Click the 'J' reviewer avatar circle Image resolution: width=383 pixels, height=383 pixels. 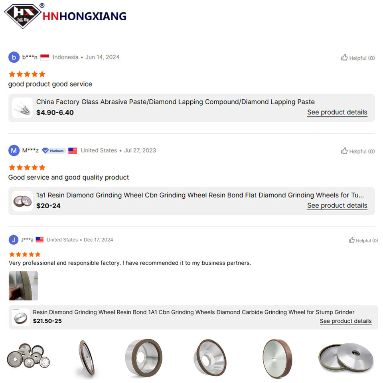(14, 240)
